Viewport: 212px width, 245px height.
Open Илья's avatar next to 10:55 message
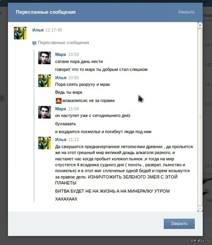(44, 81)
